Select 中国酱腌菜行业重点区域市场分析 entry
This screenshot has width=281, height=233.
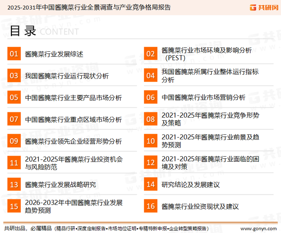(x=73, y=119)
